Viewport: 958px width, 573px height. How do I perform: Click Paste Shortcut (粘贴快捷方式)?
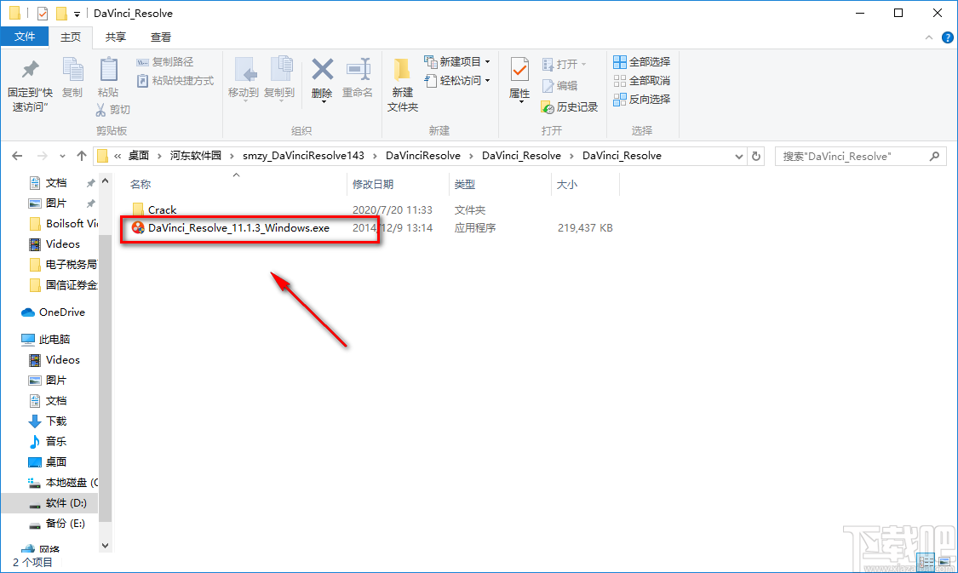[175, 81]
